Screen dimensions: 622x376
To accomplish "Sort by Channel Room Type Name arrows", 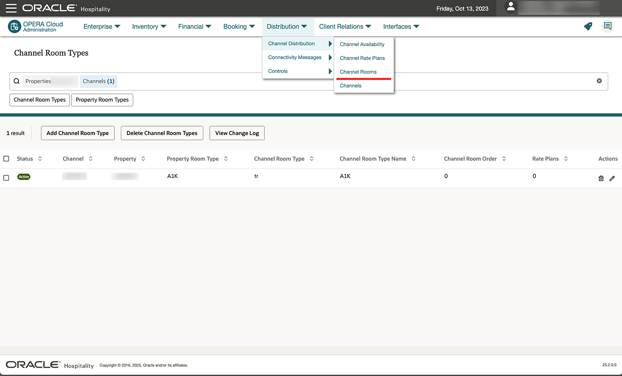I will point(414,159).
